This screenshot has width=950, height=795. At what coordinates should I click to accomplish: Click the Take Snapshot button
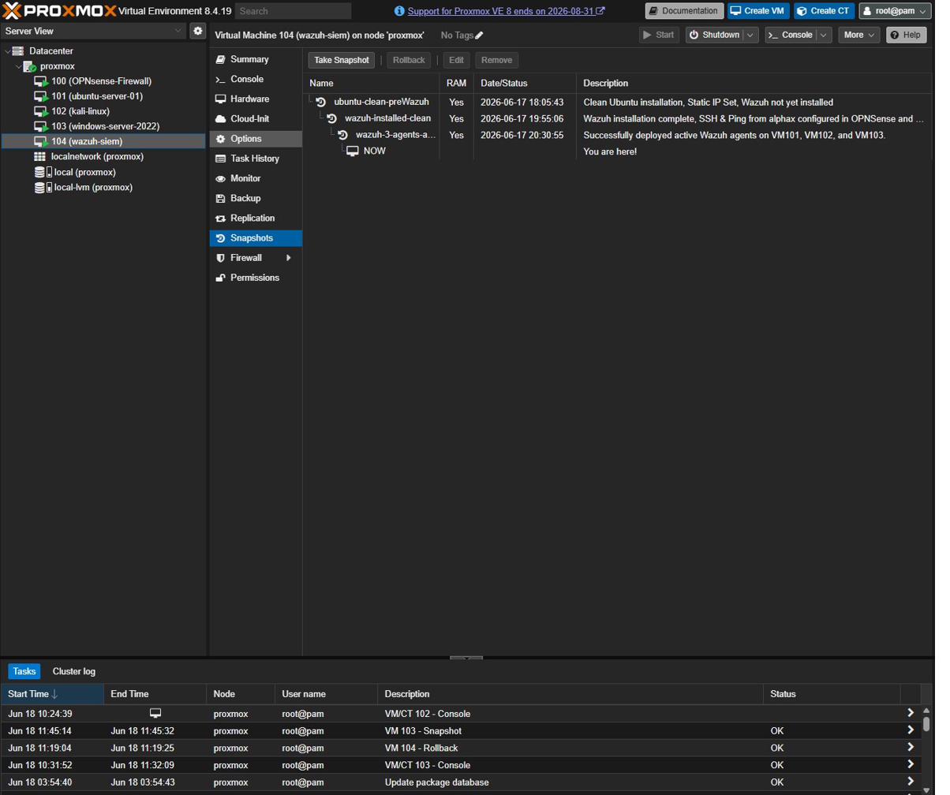tap(341, 60)
